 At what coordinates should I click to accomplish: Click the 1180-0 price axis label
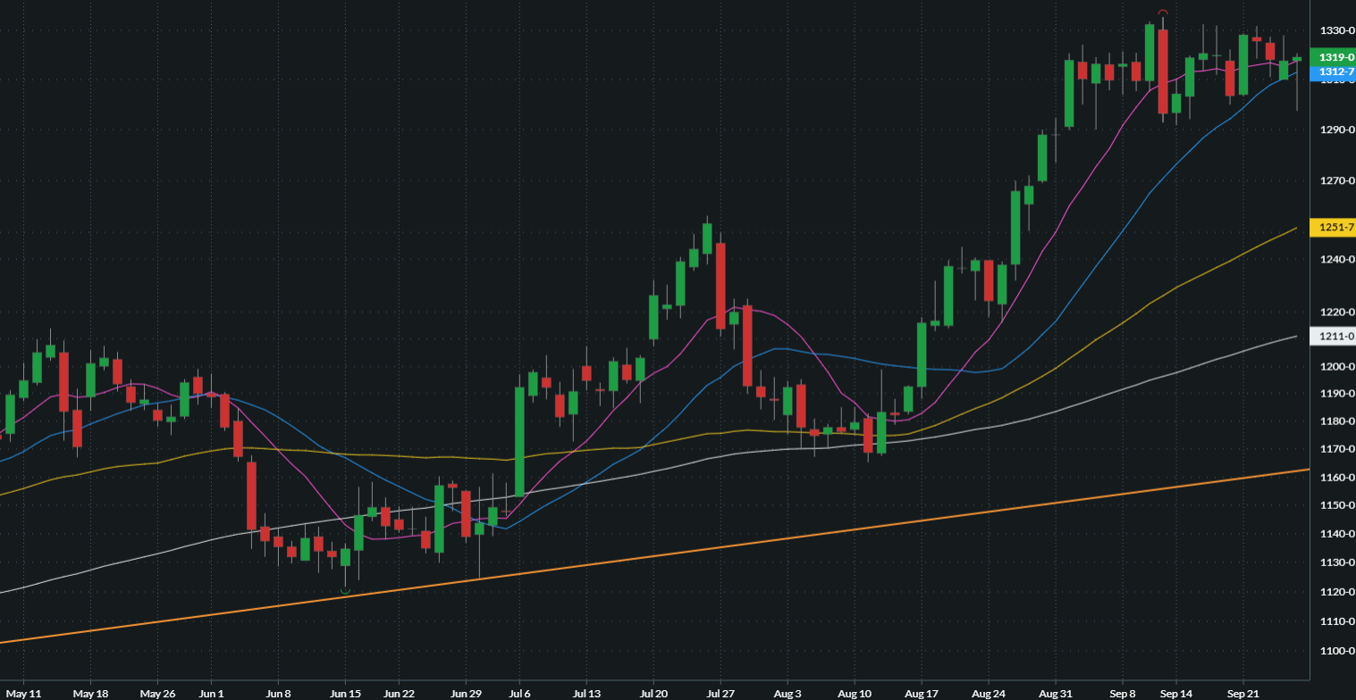(x=1337, y=421)
